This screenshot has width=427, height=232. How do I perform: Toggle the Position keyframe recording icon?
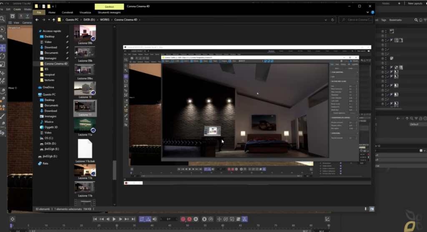(x=219, y=219)
